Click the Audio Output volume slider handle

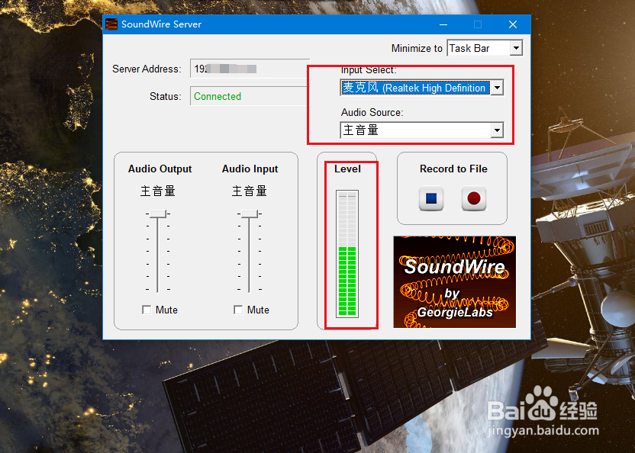[158, 214]
